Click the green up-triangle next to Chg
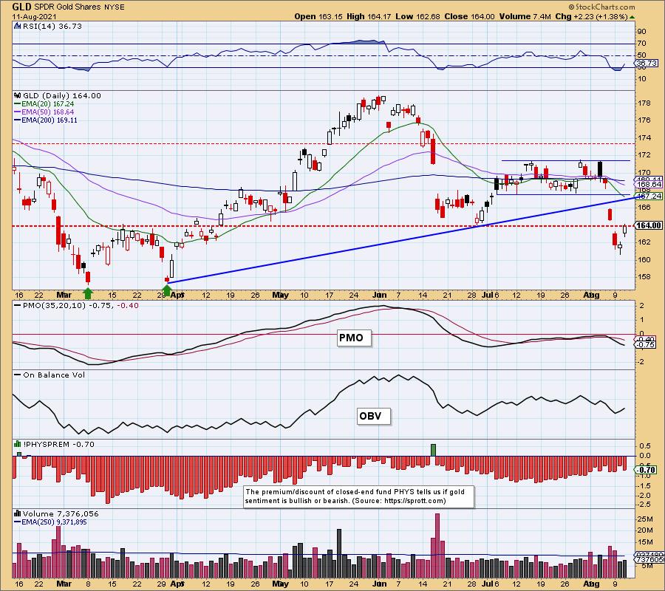 (x=632, y=17)
